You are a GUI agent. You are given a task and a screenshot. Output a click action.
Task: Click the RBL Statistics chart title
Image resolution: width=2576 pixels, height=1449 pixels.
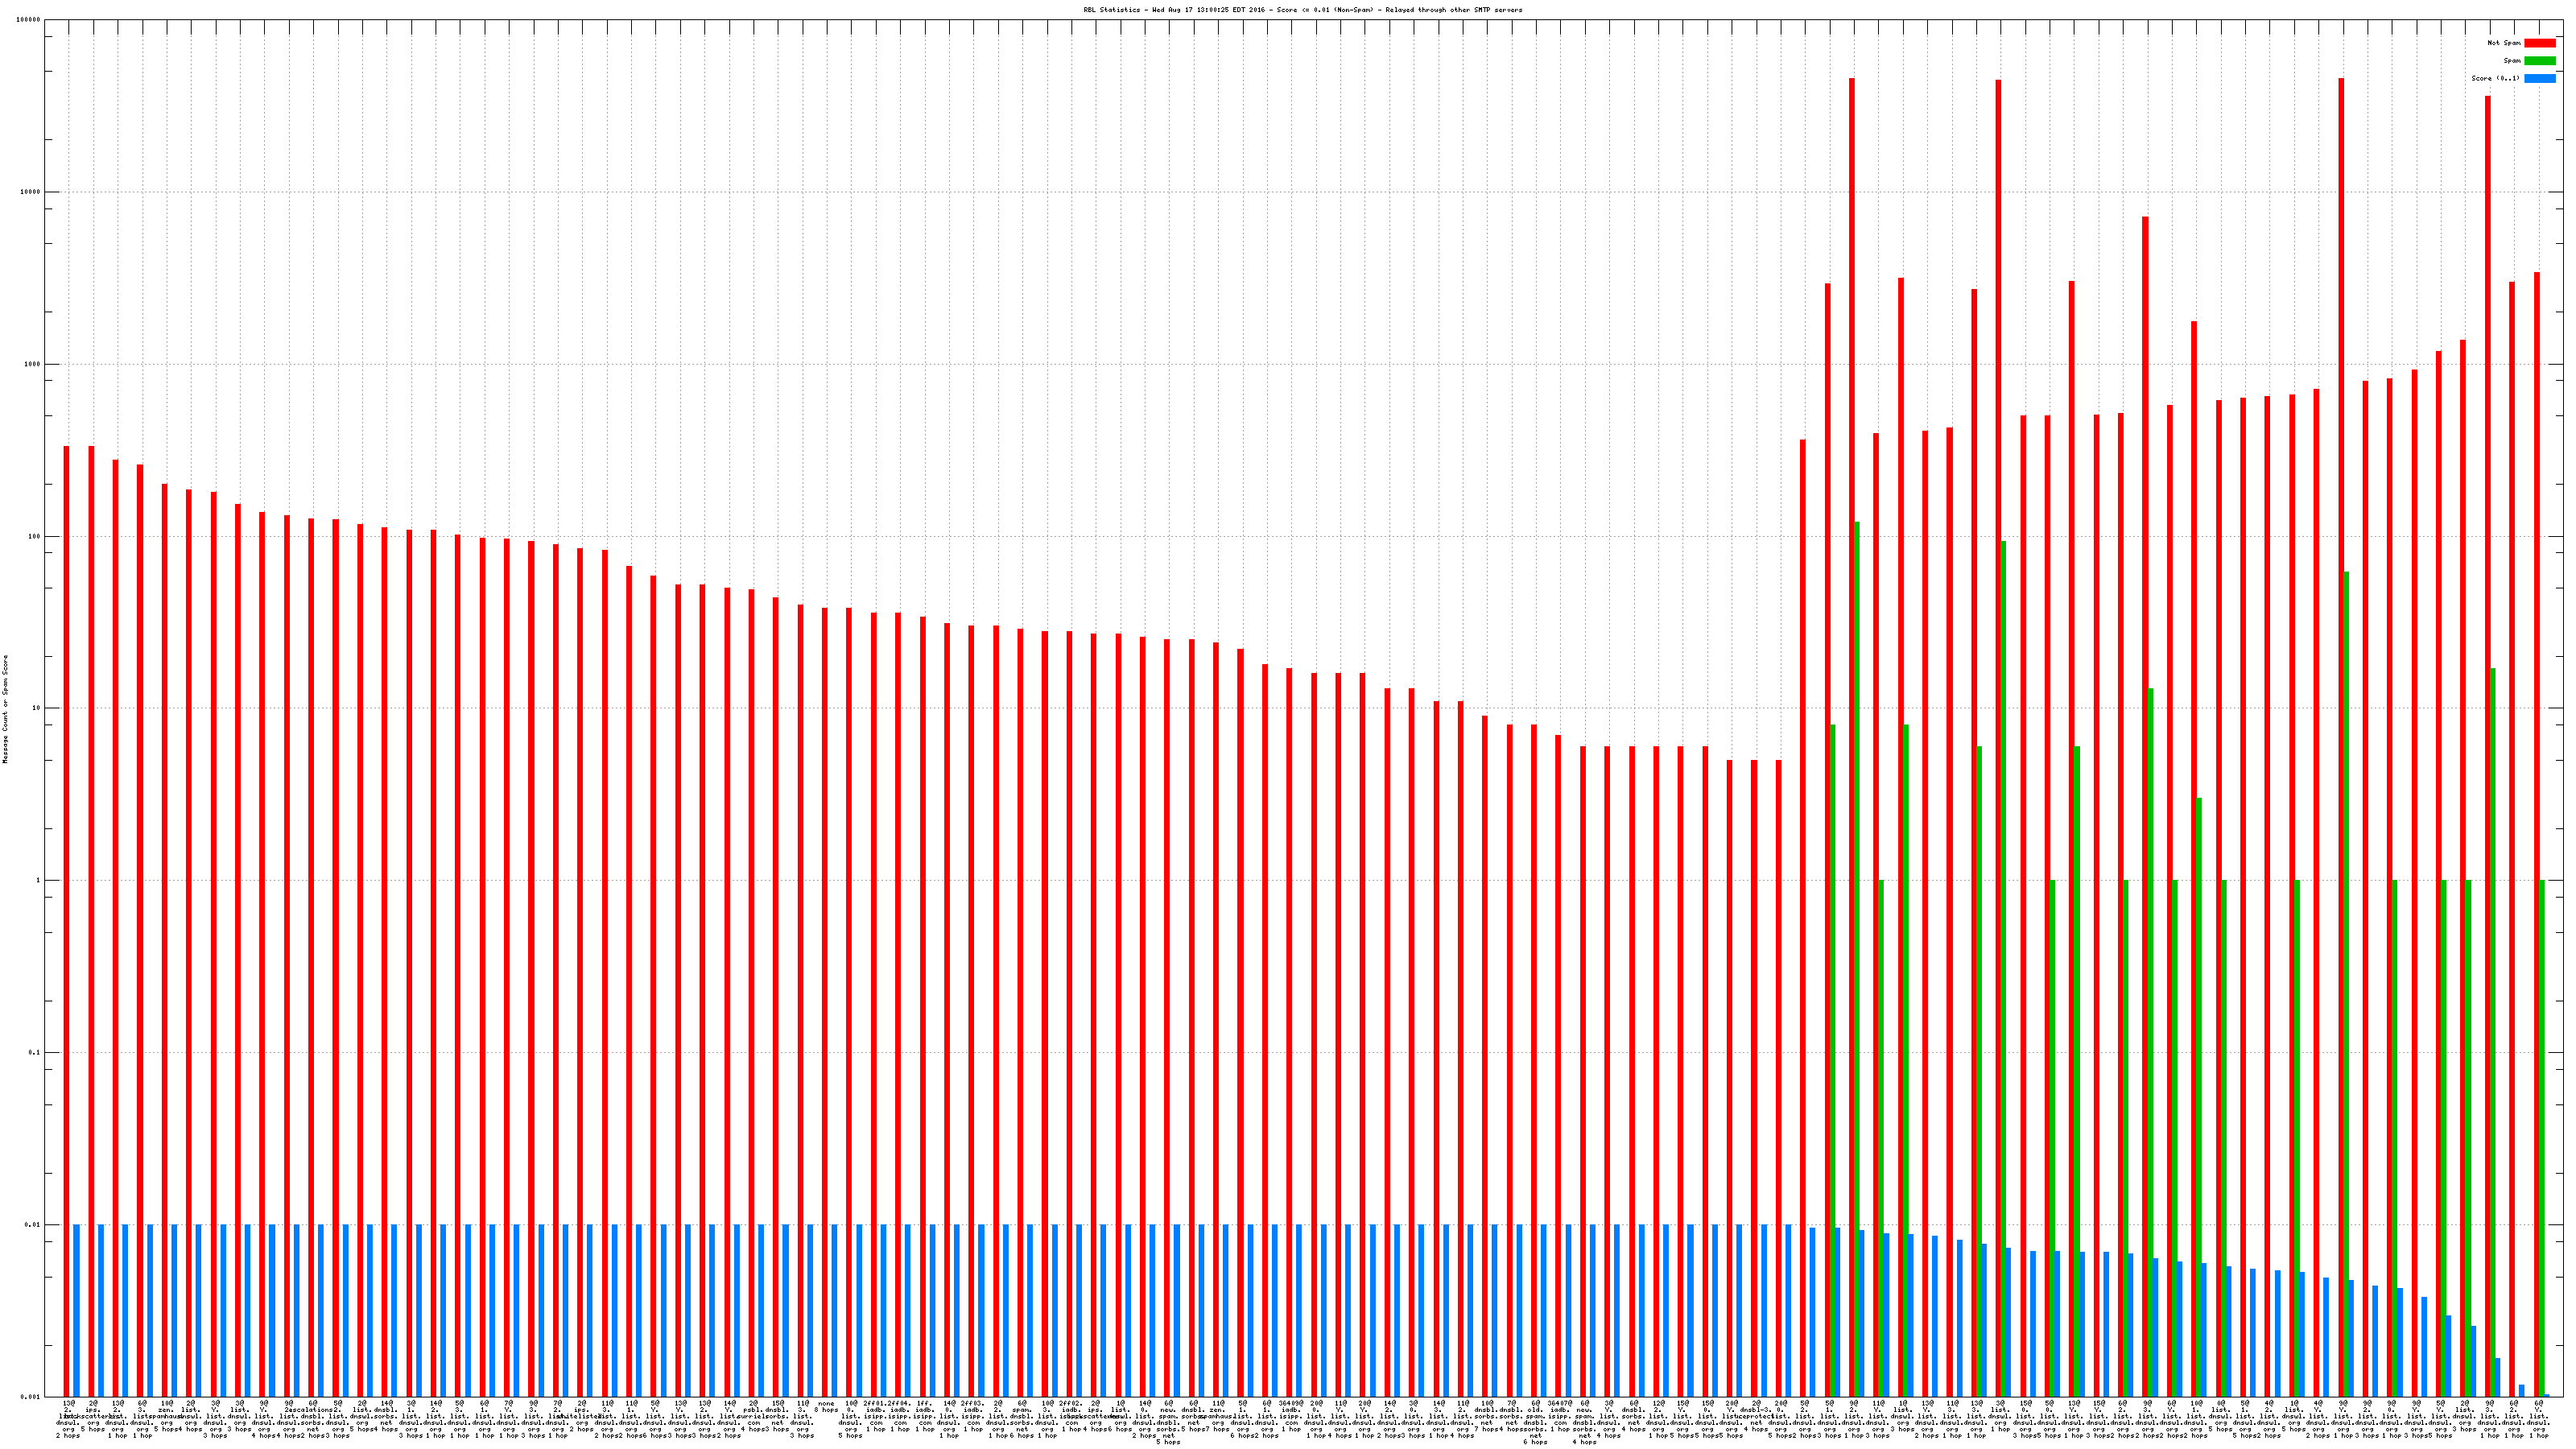click(1302, 10)
